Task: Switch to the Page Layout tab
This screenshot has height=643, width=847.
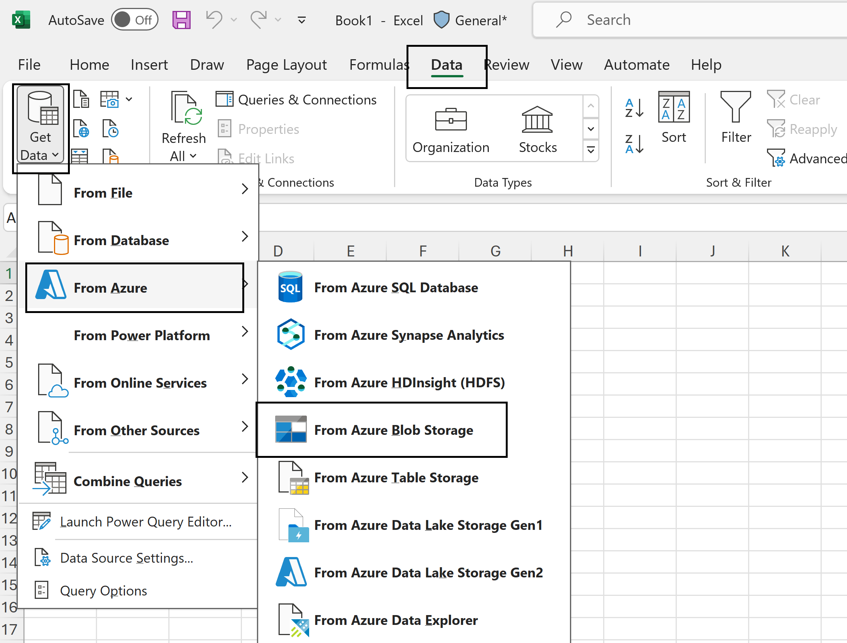Action: click(286, 65)
